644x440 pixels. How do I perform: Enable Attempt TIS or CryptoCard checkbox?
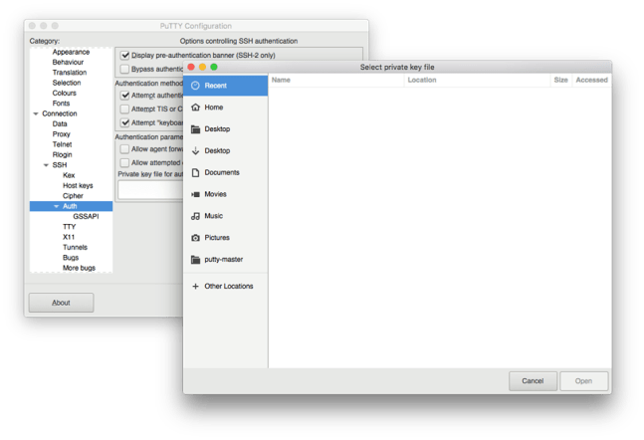(125, 109)
